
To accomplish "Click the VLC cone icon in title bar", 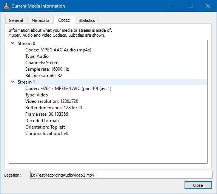I will coord(6,6).
